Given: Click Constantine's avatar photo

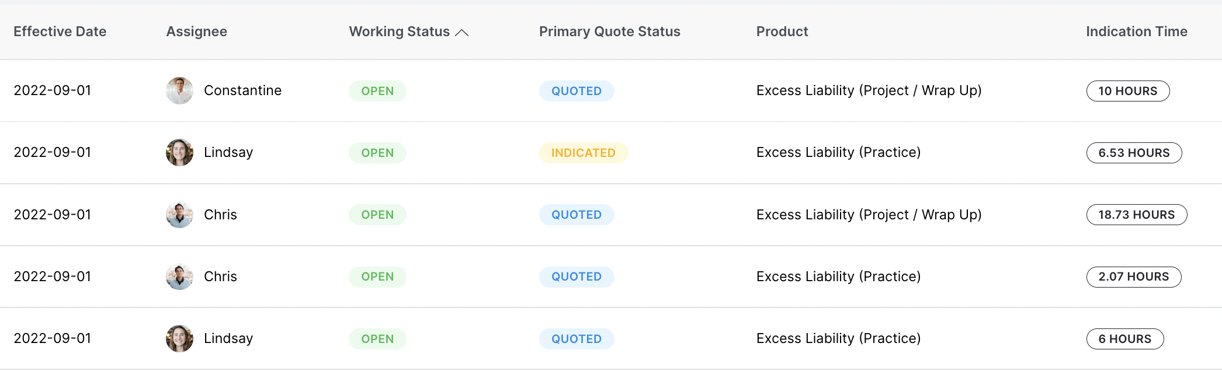Looking at the screenshot, I should point(179,90).
